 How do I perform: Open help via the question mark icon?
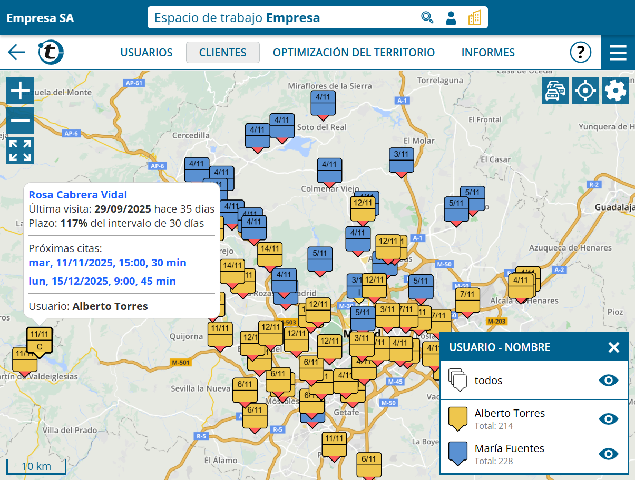tap(580, 52)
